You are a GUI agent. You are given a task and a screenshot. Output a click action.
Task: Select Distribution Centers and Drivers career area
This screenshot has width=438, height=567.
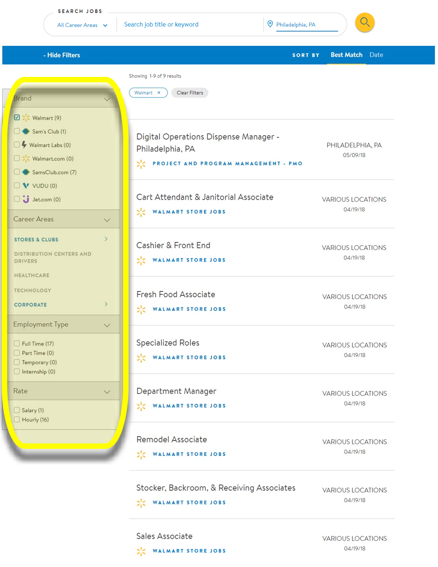click(x=53, y=257)
